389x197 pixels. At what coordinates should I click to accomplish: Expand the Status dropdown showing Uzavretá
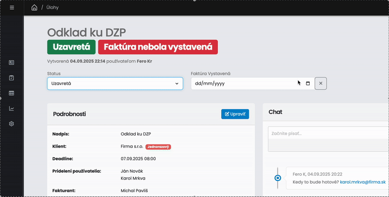click(115, 83)
